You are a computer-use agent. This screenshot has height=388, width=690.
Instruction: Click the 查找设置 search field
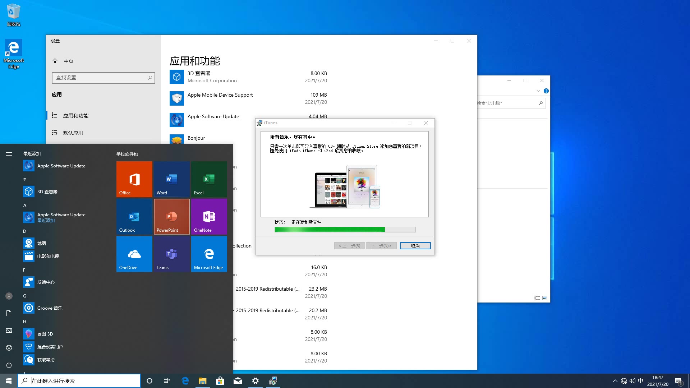(x=103, y=78)
